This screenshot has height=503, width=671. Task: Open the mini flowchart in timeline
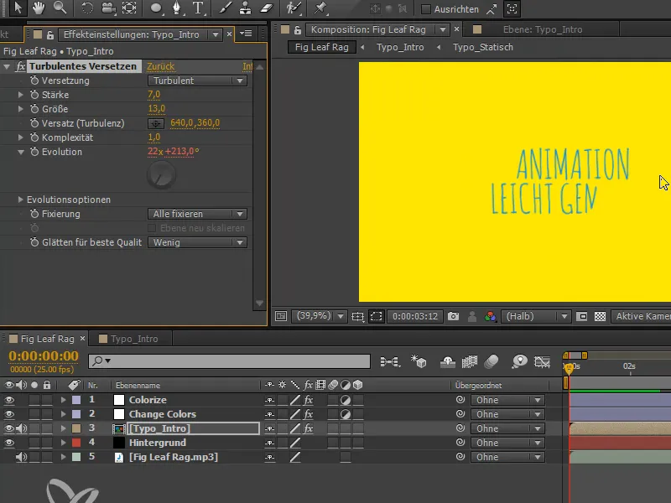(x=390, y=362)
